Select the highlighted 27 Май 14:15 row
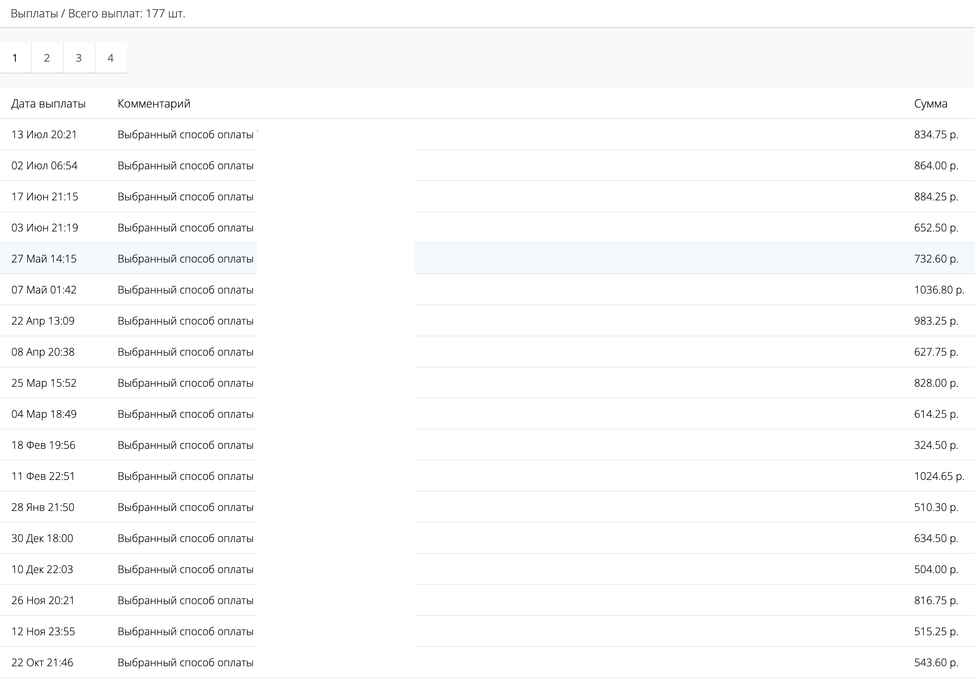 44,259
